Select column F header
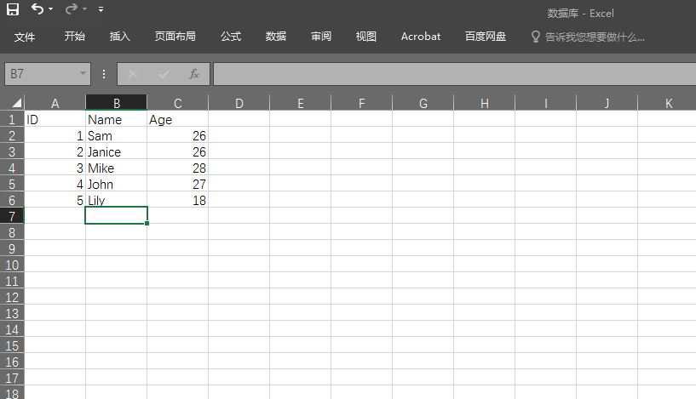Viewport: 696px width, 399px height. pyautogui.click(x=361, y=103)
